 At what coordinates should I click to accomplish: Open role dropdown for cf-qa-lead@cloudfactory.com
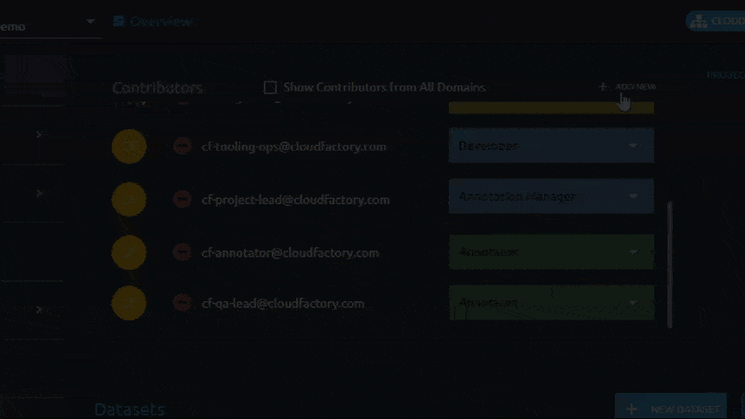coord(551,303)
